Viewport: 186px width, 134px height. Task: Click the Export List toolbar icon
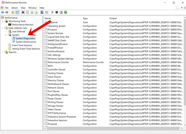36,12
